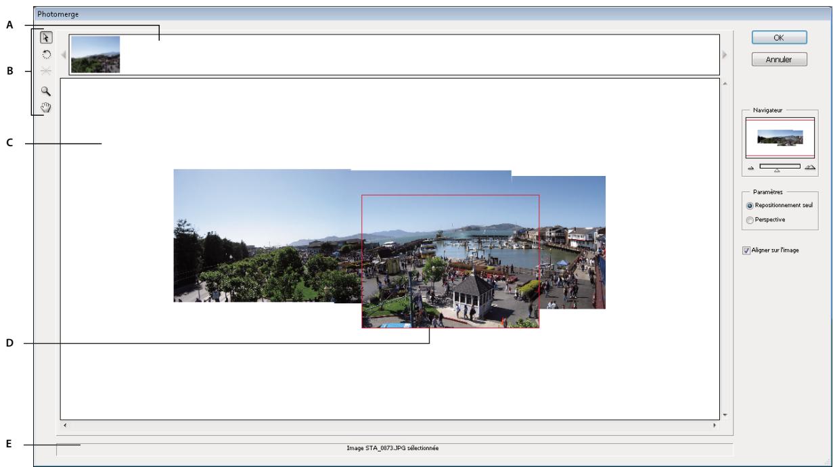Screen dimensions: 833x467
Task: Select the Set Vanishing Point tool
Action: [46, 72]
